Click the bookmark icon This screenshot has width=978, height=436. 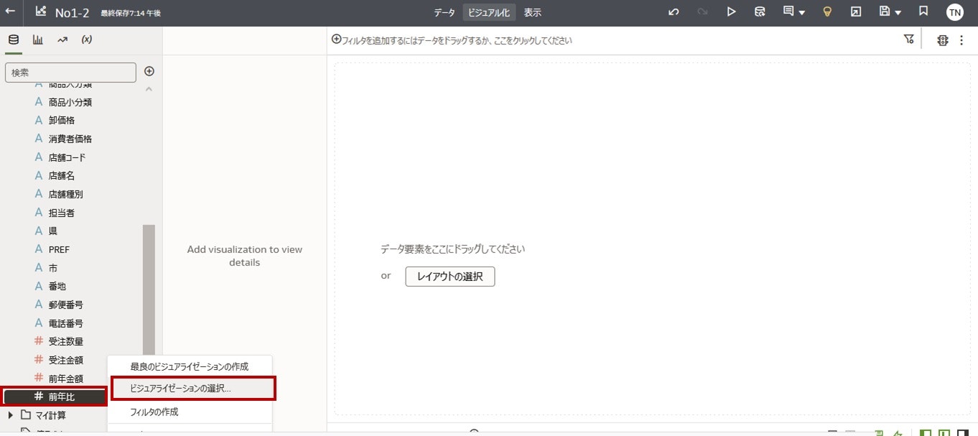(x=923, y=11)
